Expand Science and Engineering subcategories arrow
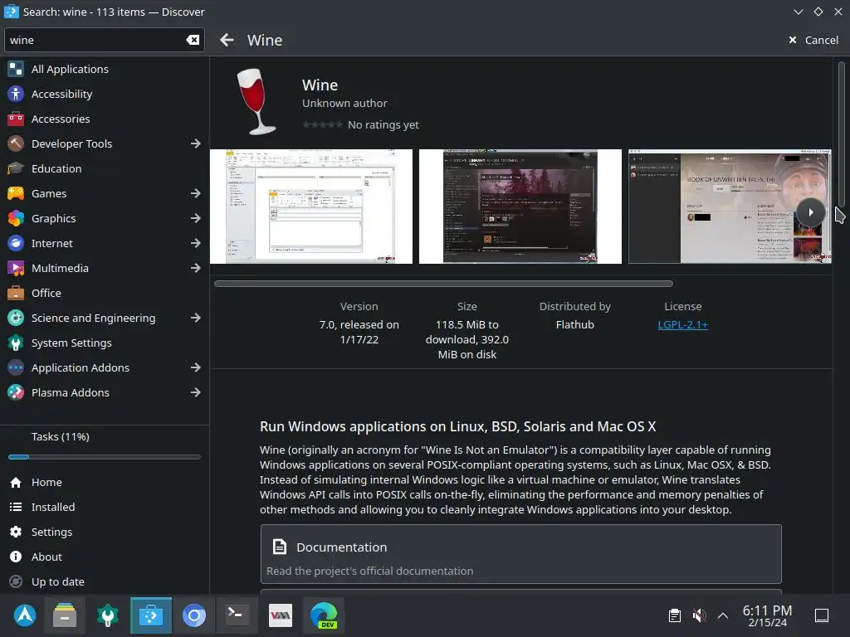850x637 pixels. point(196,318)
